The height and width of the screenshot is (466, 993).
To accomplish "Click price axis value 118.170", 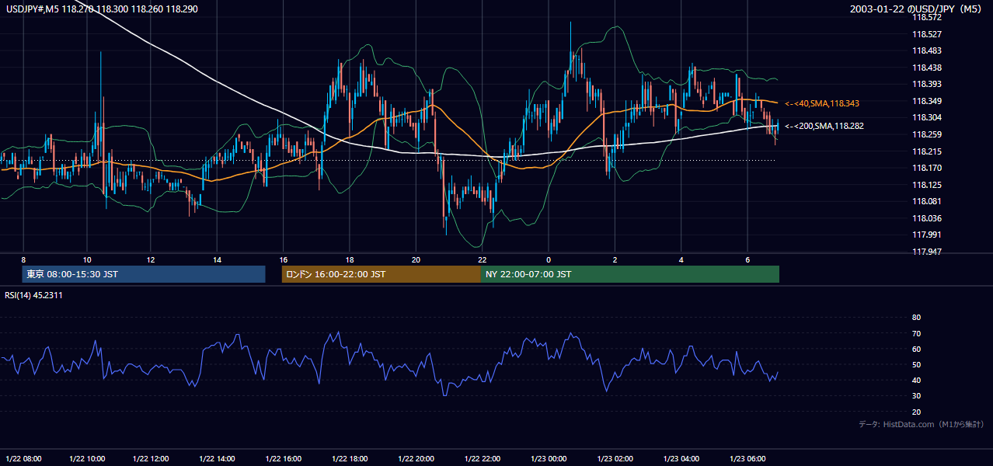I will (x=926, y=168).
